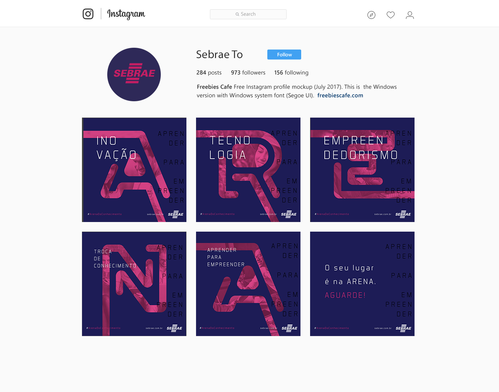Image resolution: width=499 pixels, height=392 pixels.
Task: Open the Tecnologia post thumbnail
Action: (x=248, y=170)
